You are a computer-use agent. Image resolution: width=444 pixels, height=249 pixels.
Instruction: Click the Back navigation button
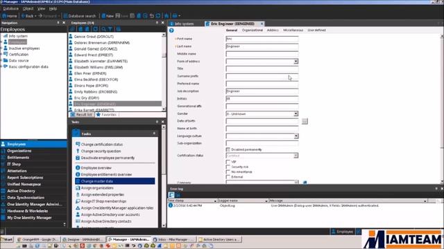(28, 16)
